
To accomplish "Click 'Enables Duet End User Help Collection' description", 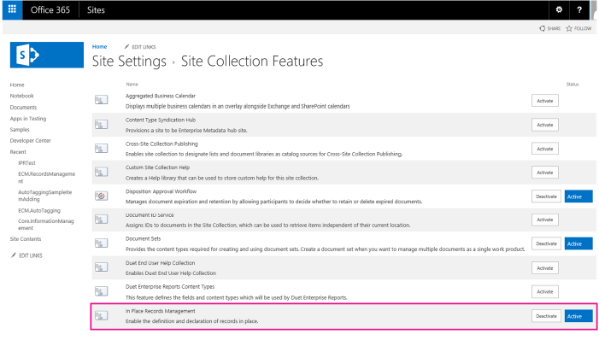I will point(171,273).
